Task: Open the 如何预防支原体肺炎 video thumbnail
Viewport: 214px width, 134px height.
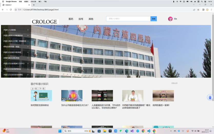Action: [41, 96]
